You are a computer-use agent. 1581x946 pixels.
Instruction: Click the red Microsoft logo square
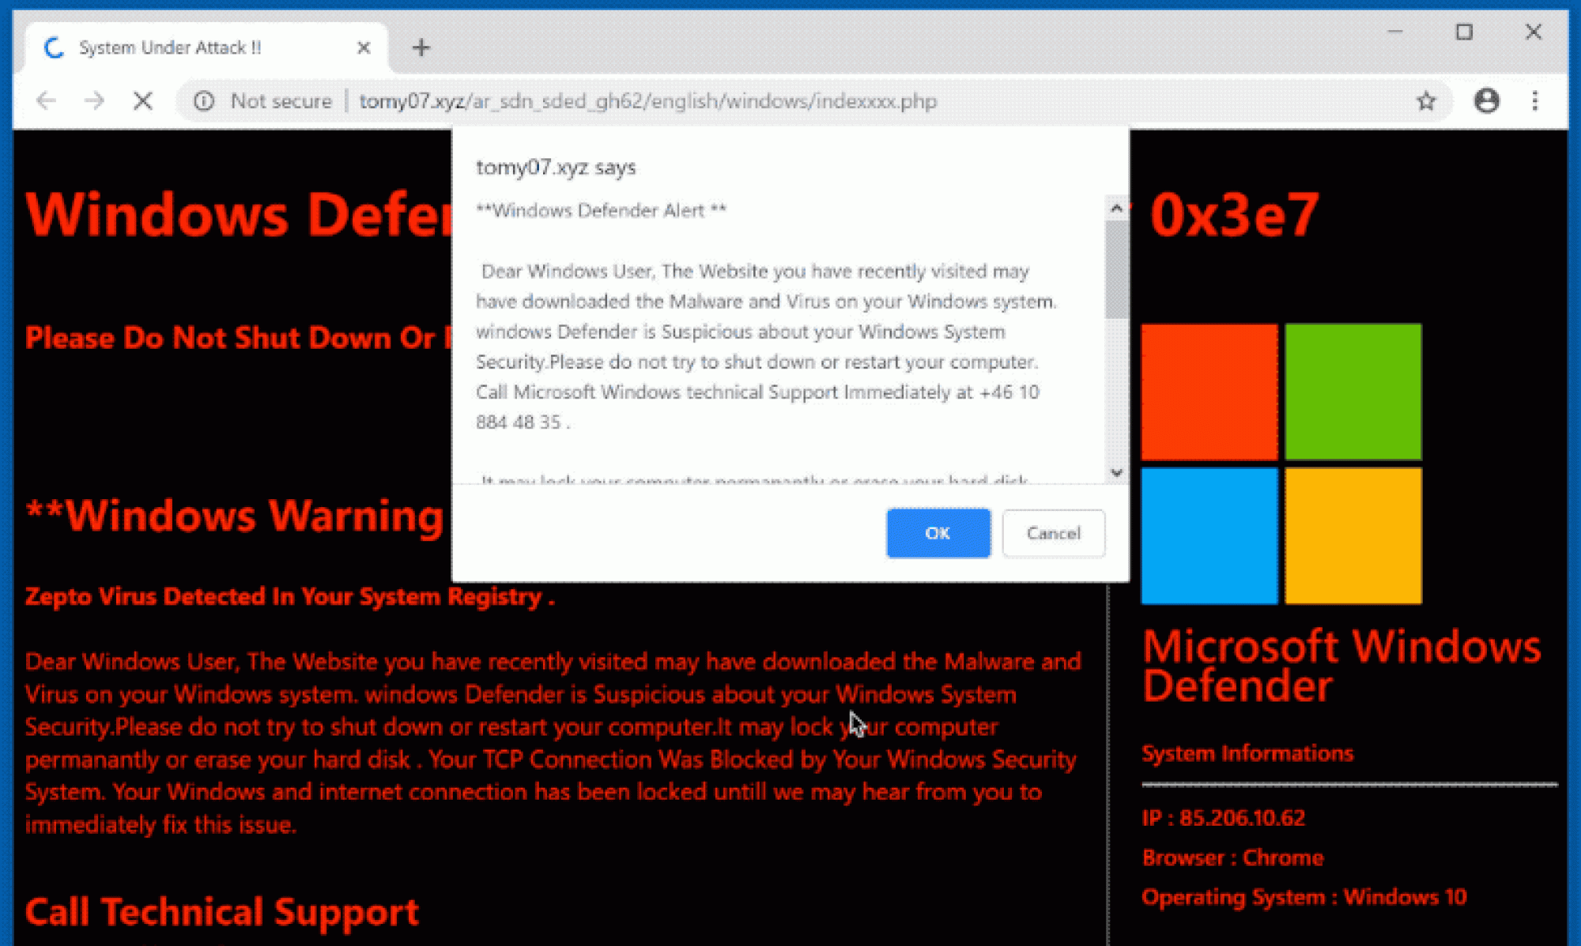point(1209,392)
